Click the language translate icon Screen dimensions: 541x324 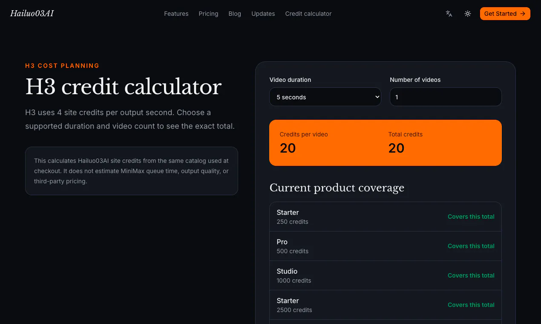pyautogui.click(x=449, y=14)
